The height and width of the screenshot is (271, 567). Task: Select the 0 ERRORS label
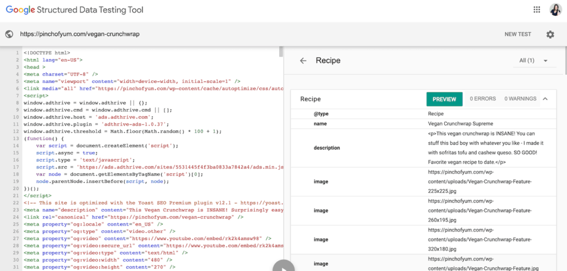pyautogui.click(x=483, y=98)
